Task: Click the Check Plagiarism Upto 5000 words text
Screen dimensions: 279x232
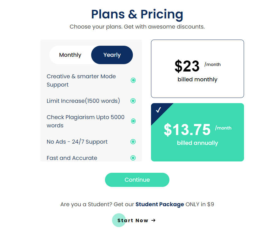Action: coord(85,121)
